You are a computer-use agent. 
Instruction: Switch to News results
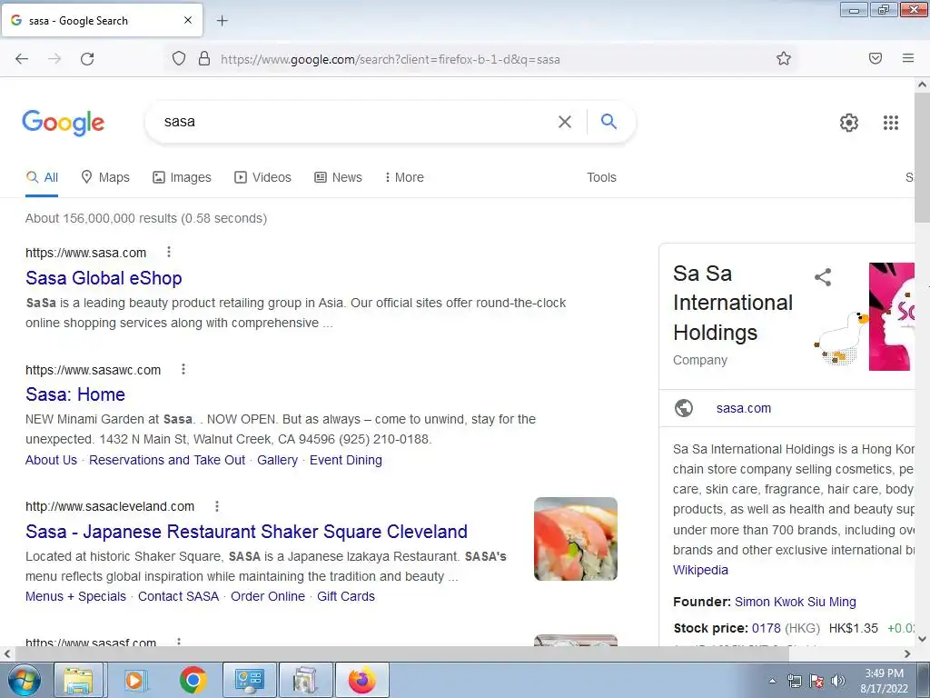coord(338,177)
